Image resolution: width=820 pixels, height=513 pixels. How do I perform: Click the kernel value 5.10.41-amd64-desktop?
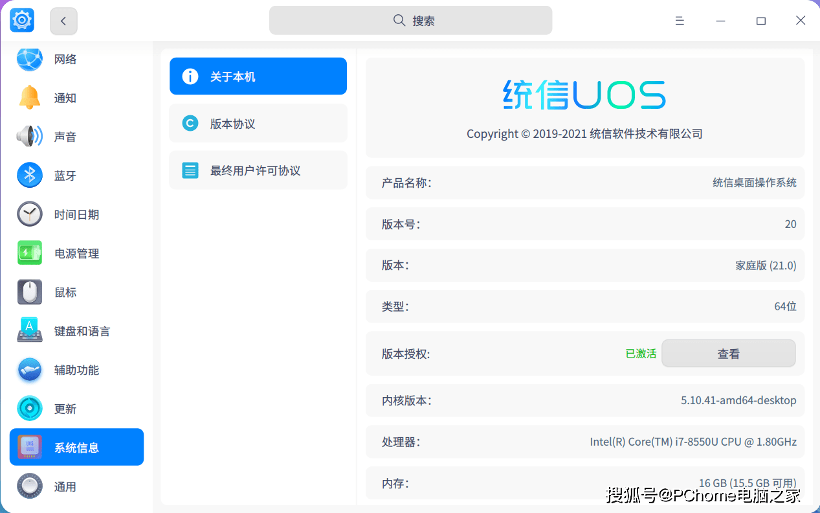pos(738,400)
